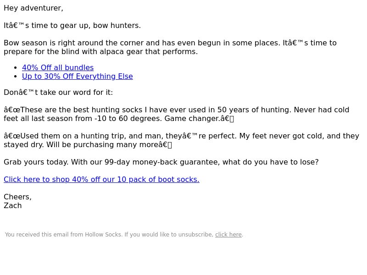Open the 40% Off all bundles link
This screenshot has height=275, width=367.
58,67
